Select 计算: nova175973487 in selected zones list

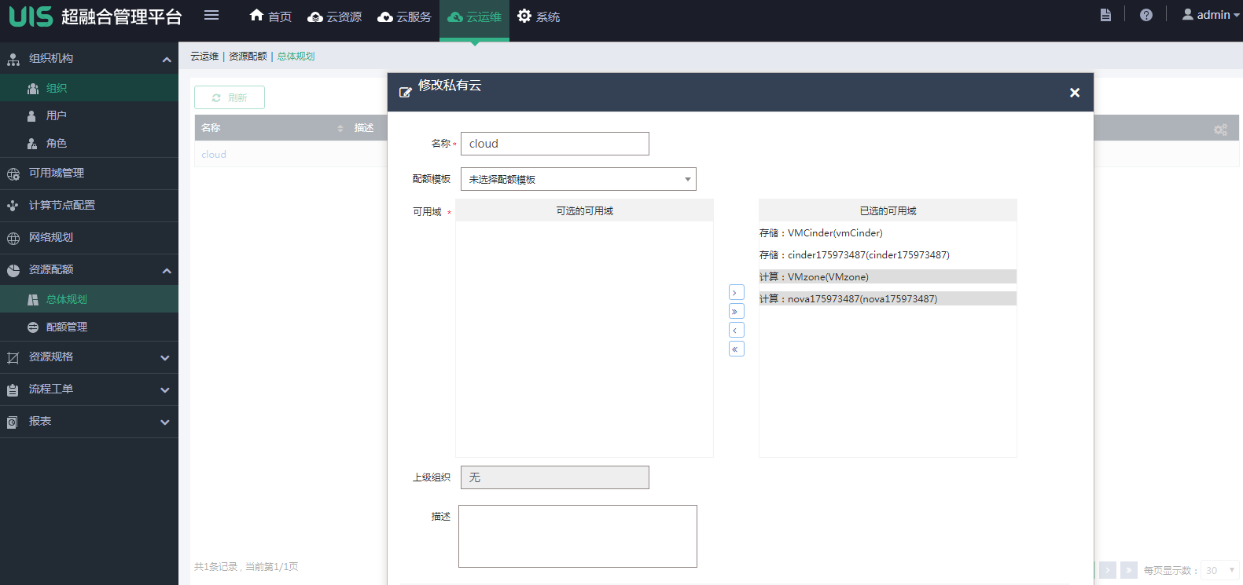coord(848,299)
